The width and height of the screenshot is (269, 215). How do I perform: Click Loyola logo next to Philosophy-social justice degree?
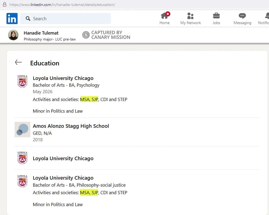pyautogui.click(x=22, y=181)
